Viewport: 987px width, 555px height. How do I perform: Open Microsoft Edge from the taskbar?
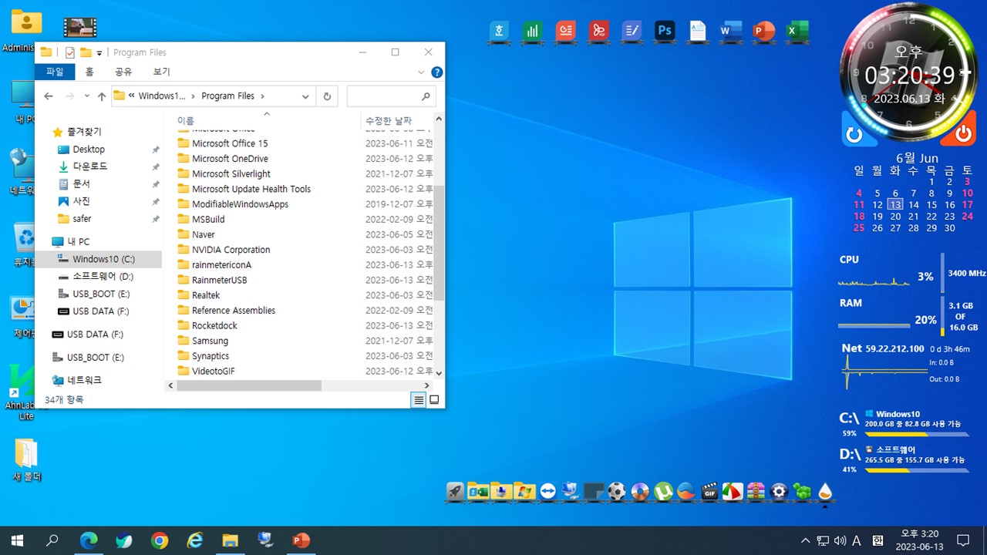pos(89,540)
